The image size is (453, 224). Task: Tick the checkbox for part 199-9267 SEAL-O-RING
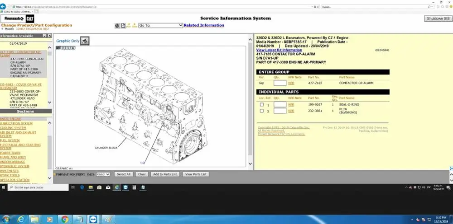262,104
